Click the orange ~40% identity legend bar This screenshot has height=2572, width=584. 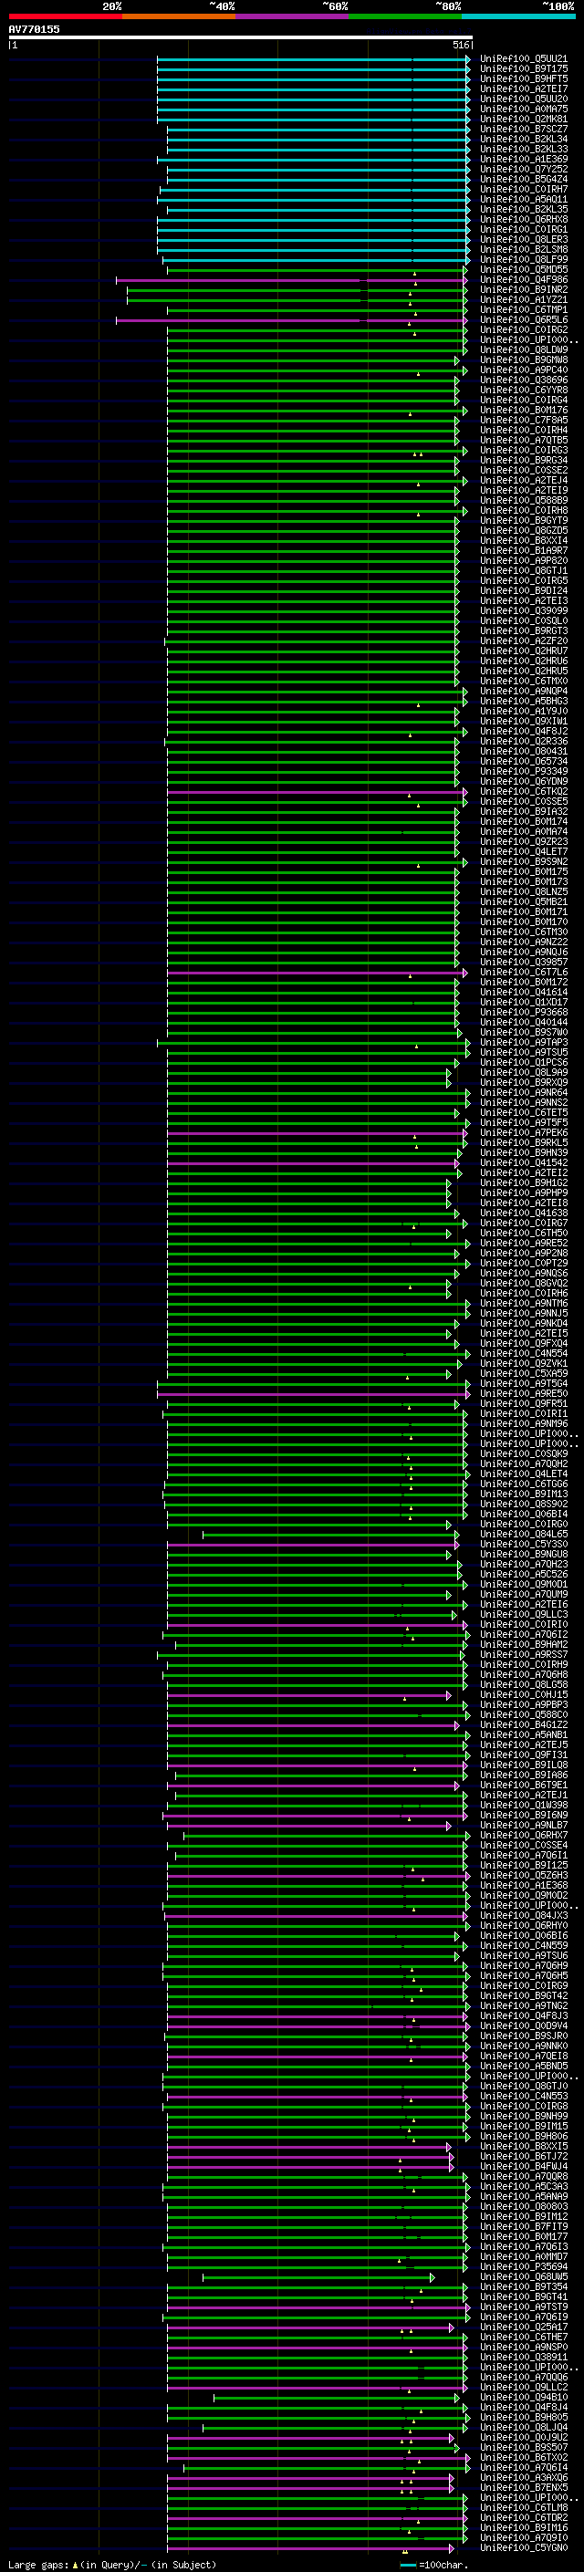[179, 16]
